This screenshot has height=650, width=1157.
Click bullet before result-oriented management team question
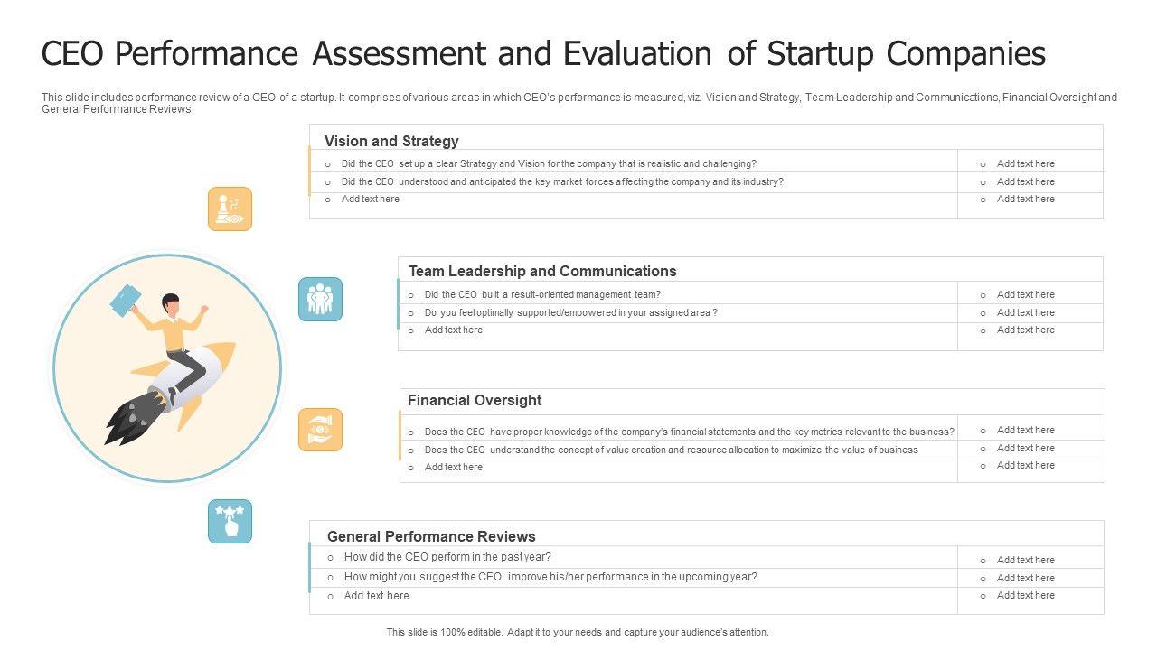(x=411, y=295)
